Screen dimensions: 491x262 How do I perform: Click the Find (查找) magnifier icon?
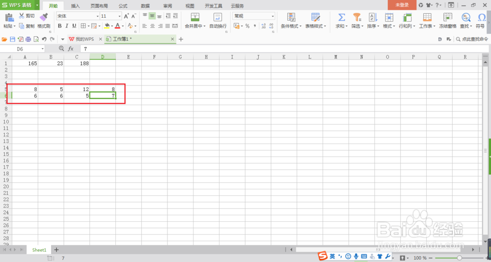466,17
